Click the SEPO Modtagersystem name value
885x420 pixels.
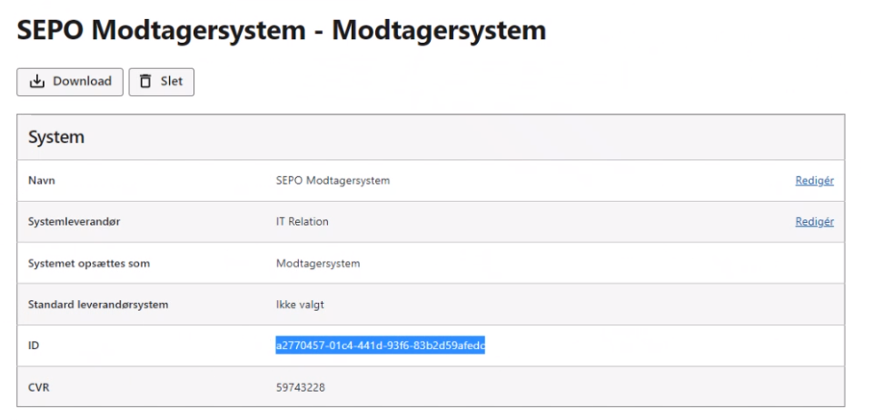pos(333,181)
